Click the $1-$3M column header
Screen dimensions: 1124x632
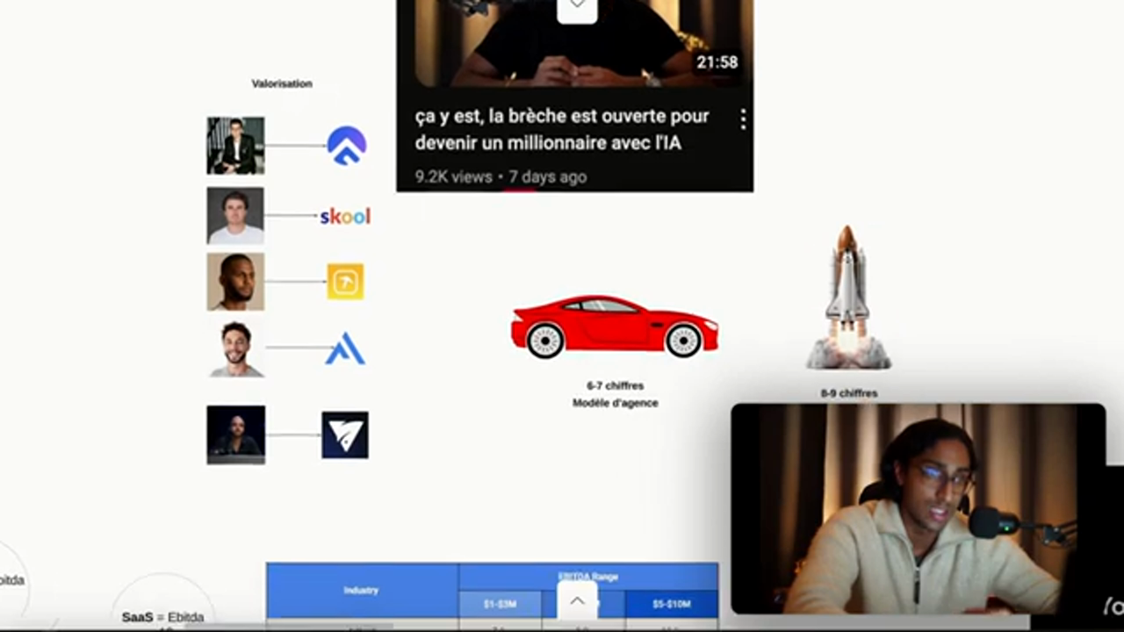coord(501,604)
